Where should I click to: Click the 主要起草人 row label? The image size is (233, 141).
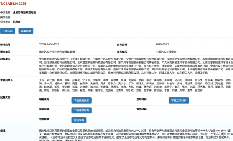pos(6,80)
